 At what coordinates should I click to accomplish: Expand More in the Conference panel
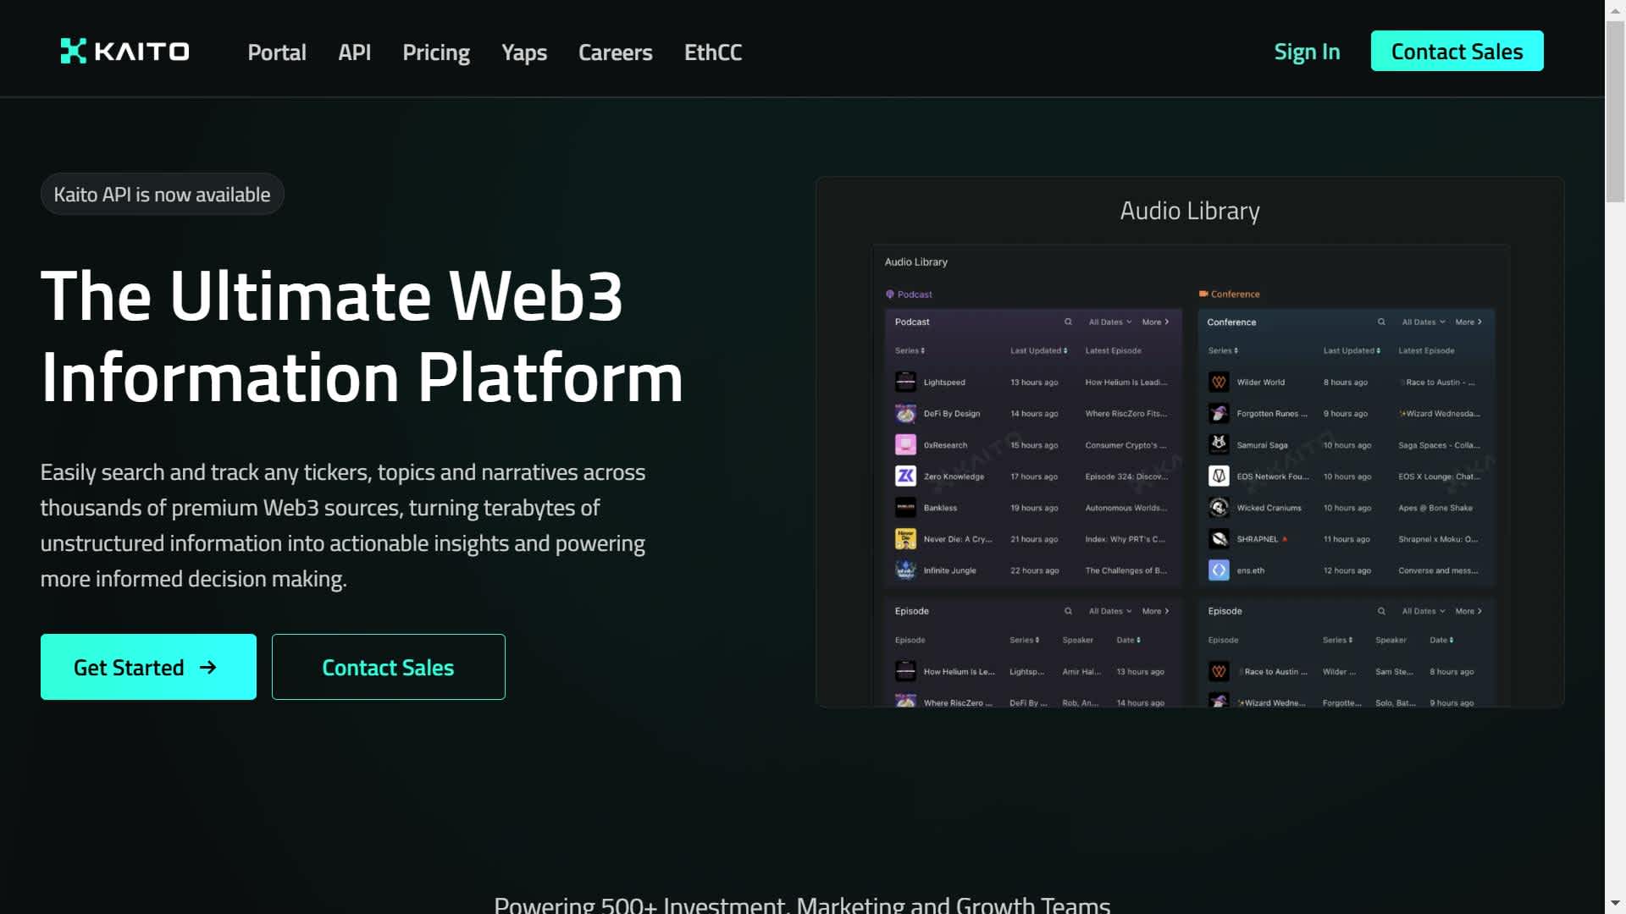coord(1468,322)
